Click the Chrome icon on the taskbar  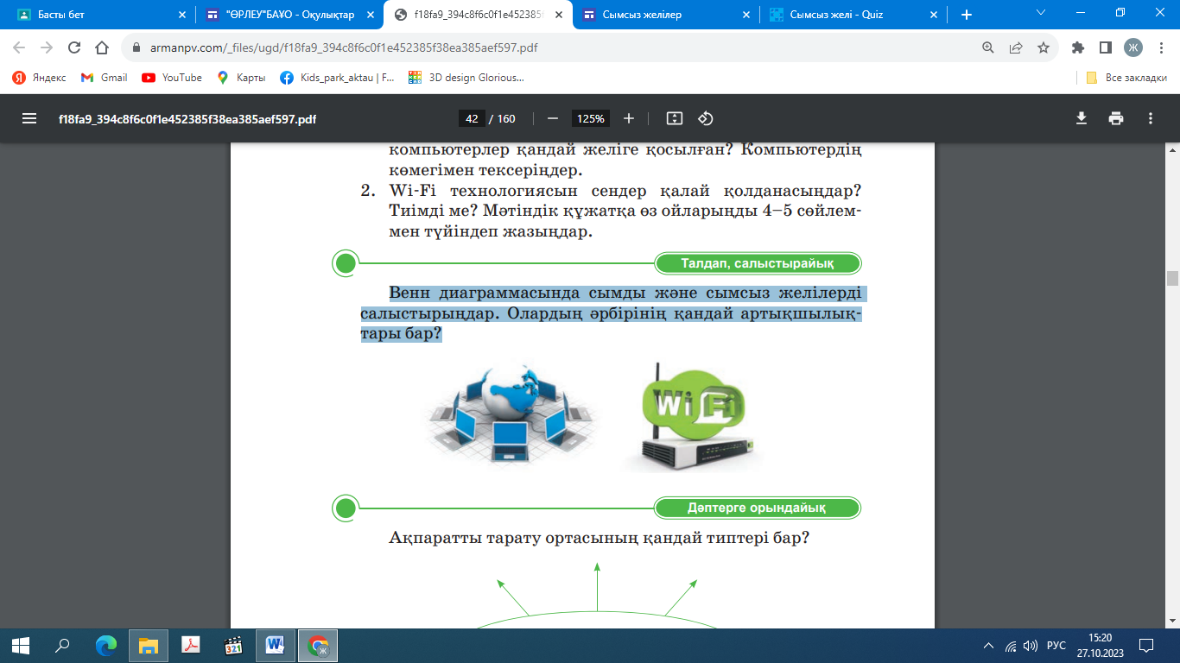[x=318, y=645]
